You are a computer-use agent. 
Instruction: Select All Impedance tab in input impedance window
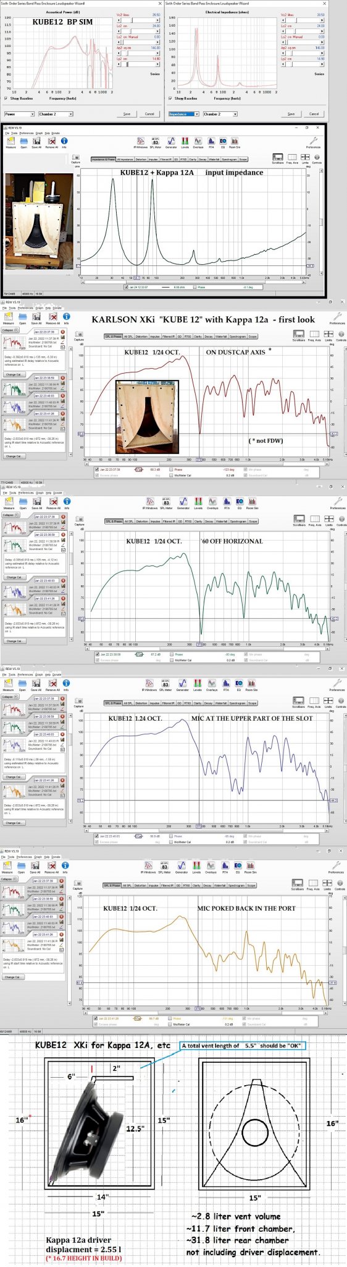tap(125, 159)
